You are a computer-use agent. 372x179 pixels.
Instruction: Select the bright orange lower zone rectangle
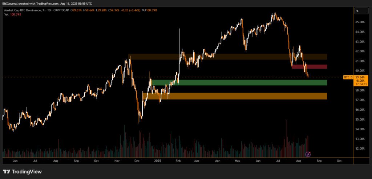click(234, 96)
